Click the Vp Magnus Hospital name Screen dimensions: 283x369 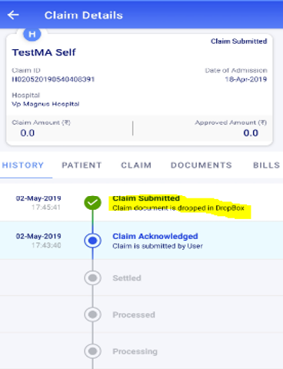pos(45,104)
